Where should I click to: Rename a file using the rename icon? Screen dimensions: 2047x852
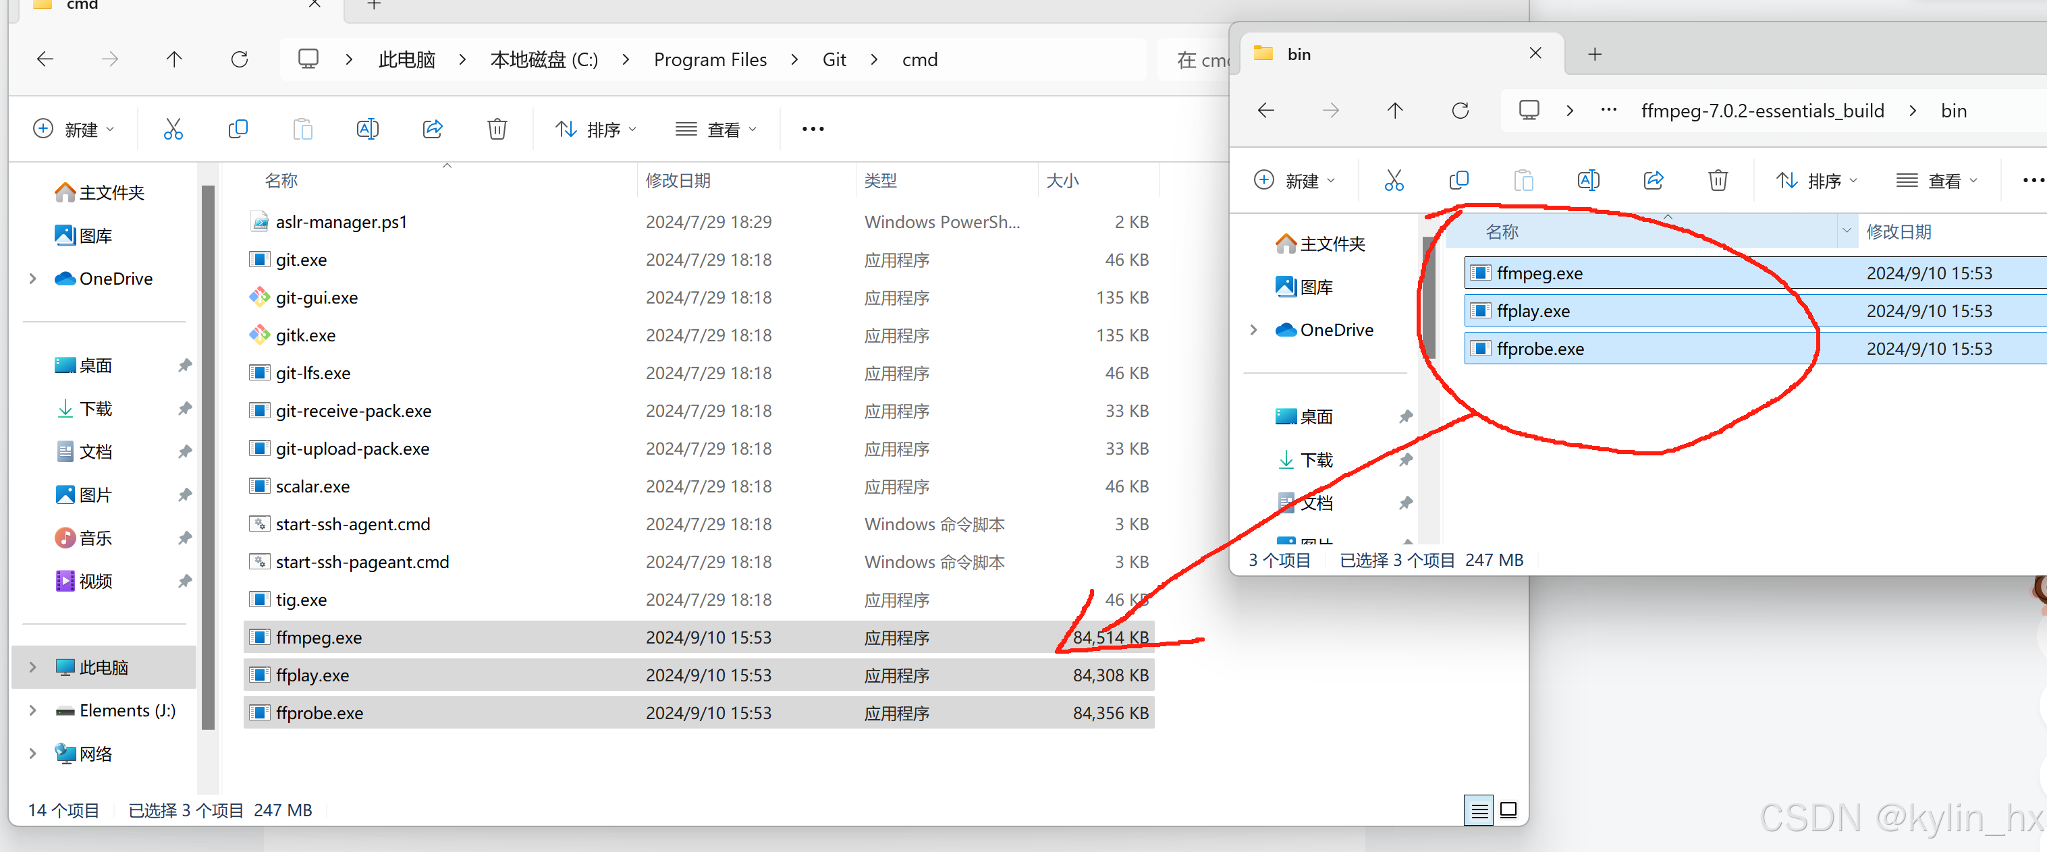(x=1589, y=180)
